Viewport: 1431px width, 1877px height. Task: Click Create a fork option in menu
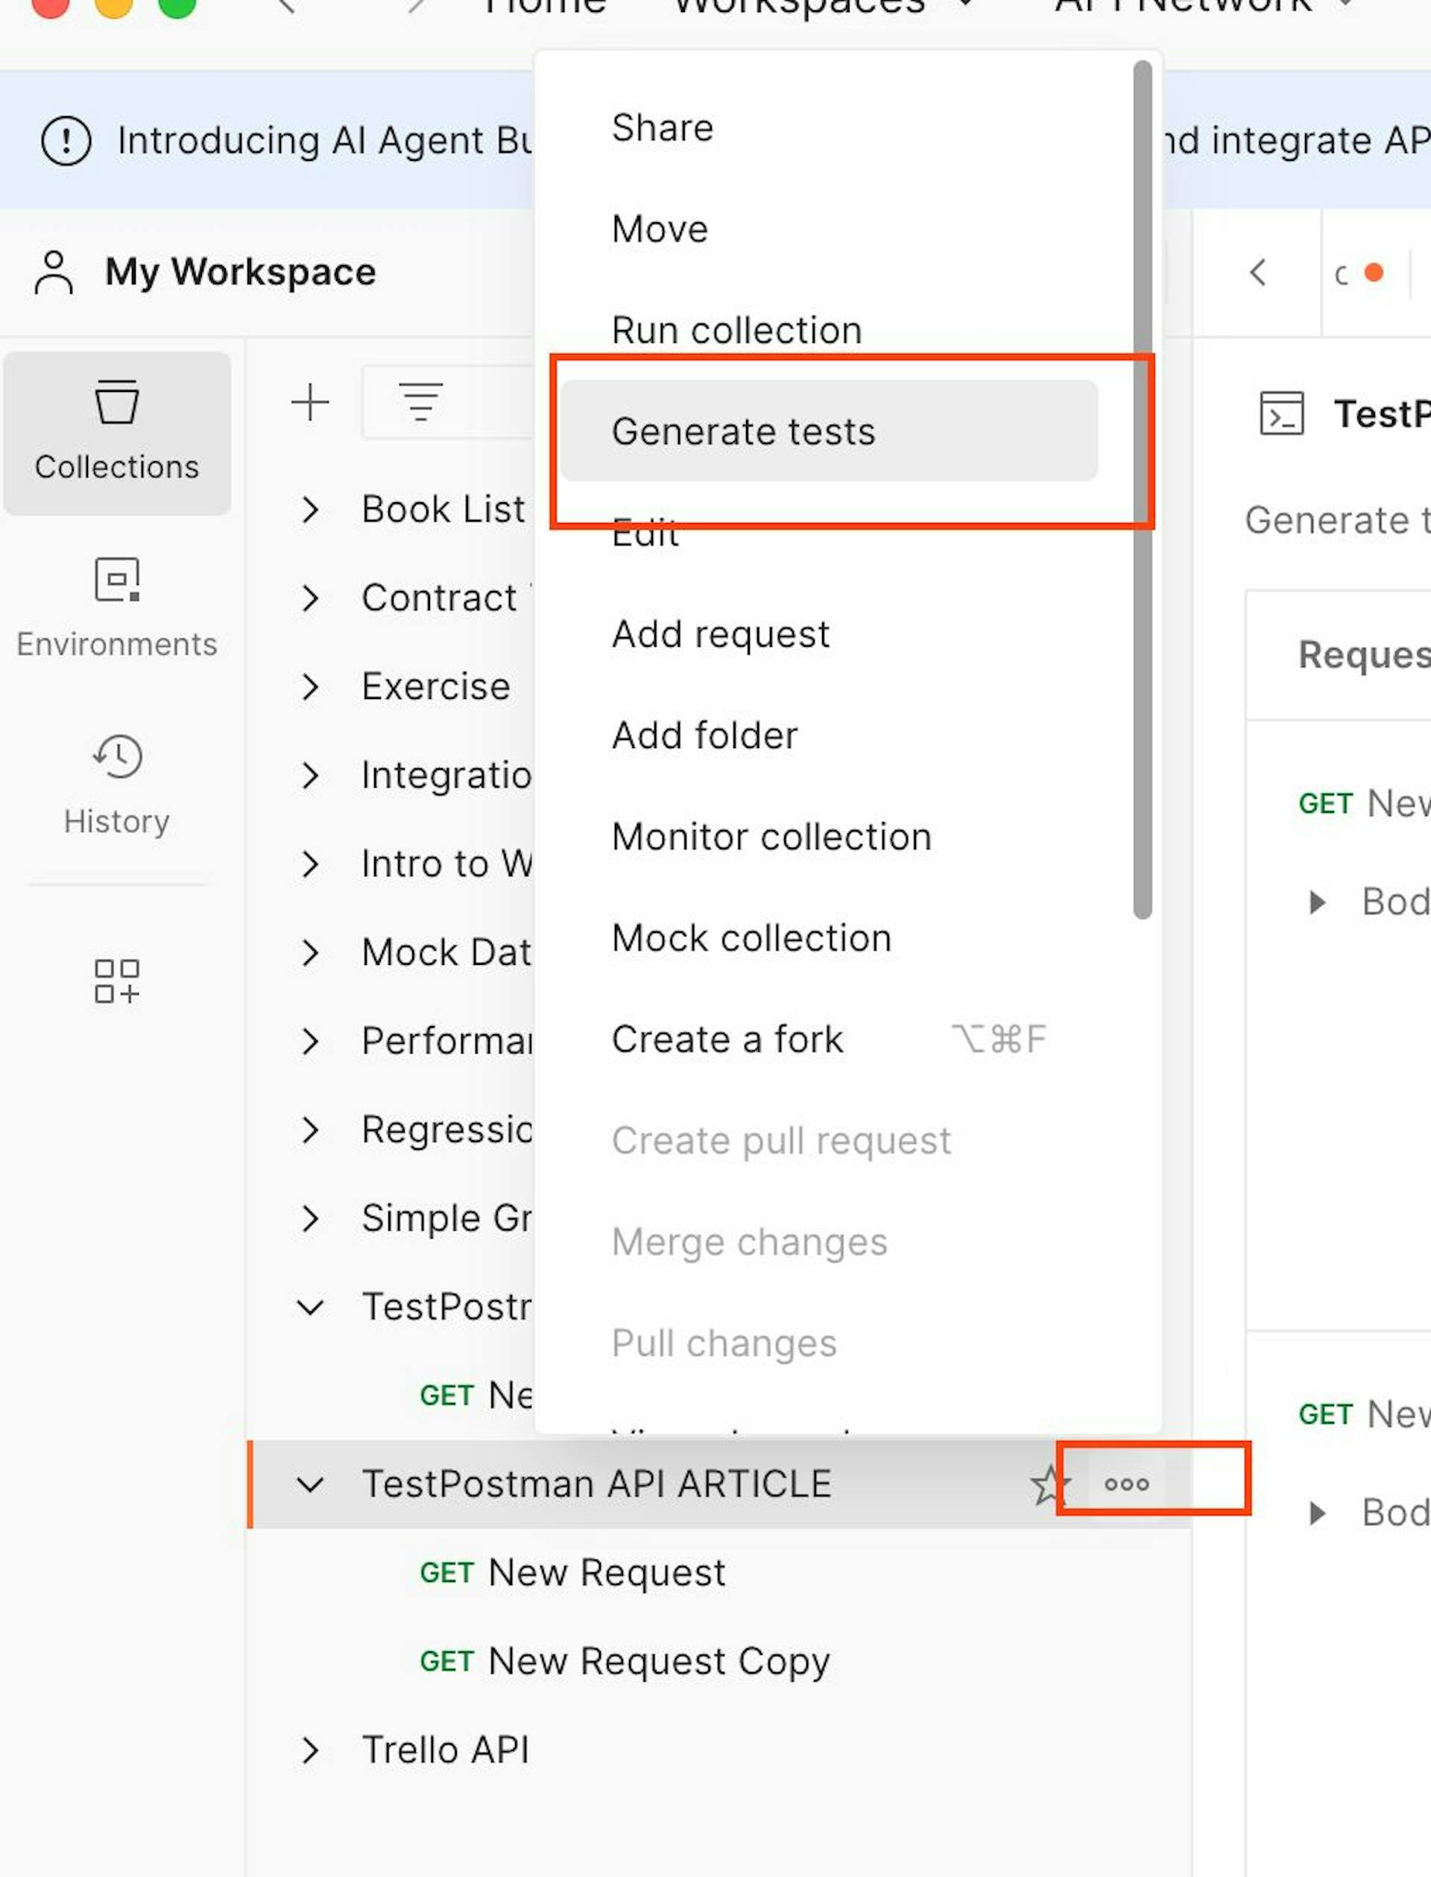tap(727, 1039)
